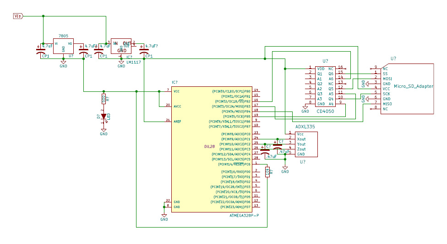Click the Vin input label flag
The image size is (447, 244).
(18, 16)
